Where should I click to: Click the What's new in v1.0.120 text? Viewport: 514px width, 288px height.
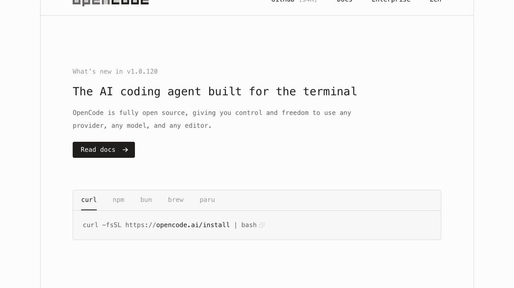pyautogui.click(x=115, y=71)
